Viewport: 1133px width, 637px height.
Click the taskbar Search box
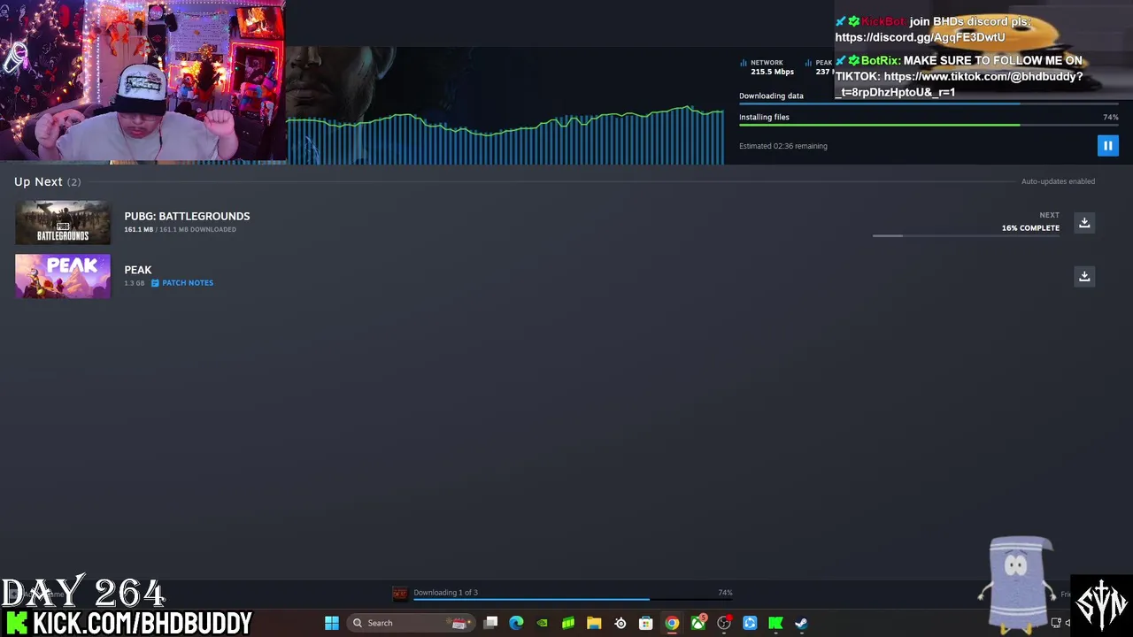pos(410,623)
